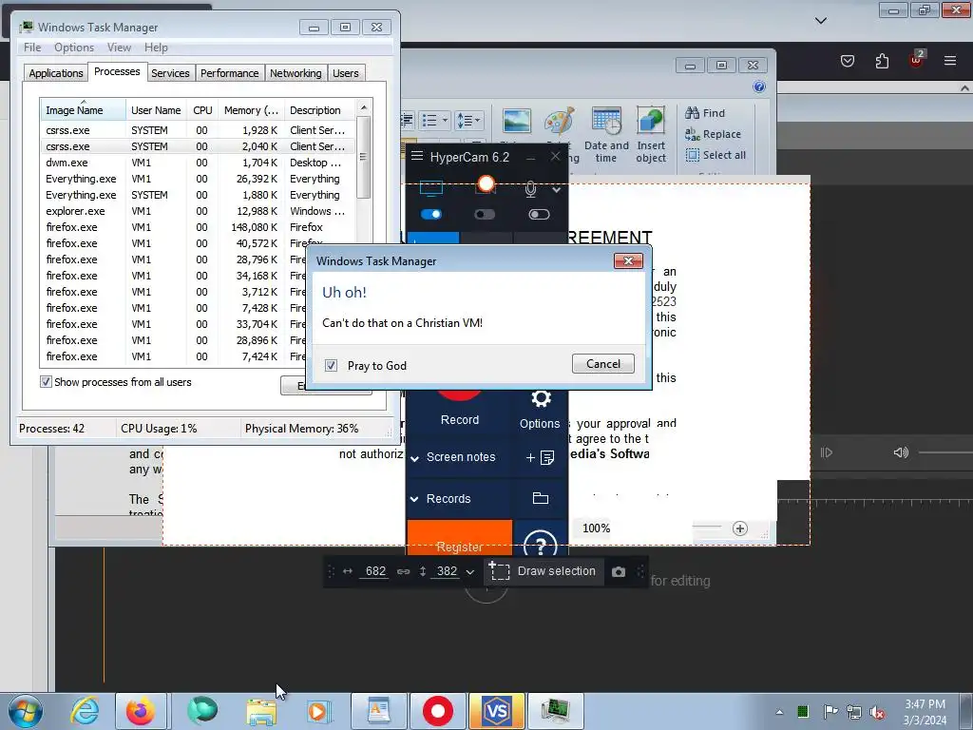Close the Uh oh Task Manager dialog

tap(628, 260)
